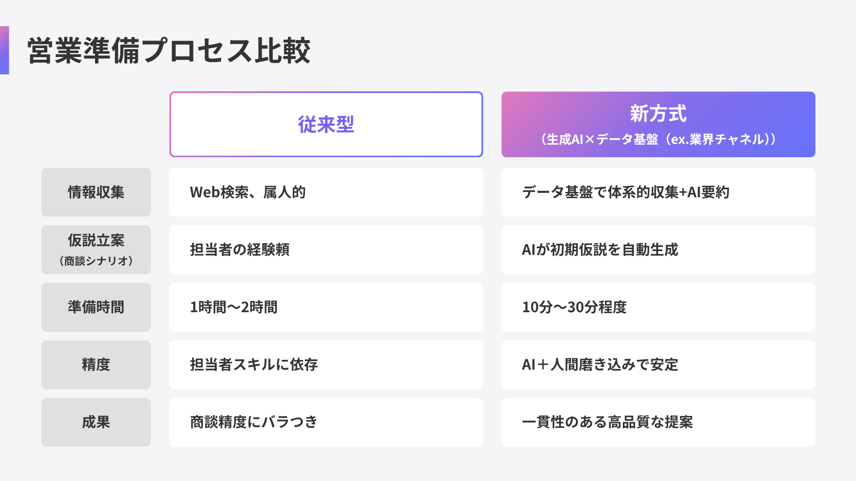Click the AIが初期仮説を自動生成 cell

(x=658, y=249)
